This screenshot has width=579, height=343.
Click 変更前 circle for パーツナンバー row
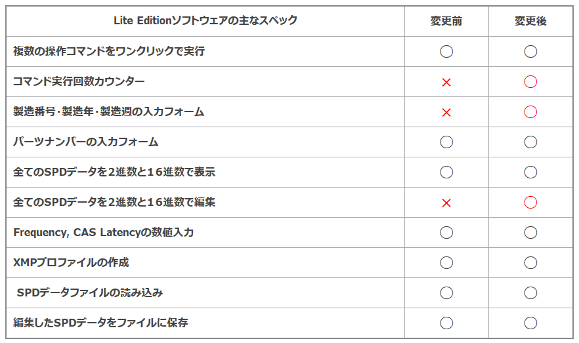tap(446, 142)
